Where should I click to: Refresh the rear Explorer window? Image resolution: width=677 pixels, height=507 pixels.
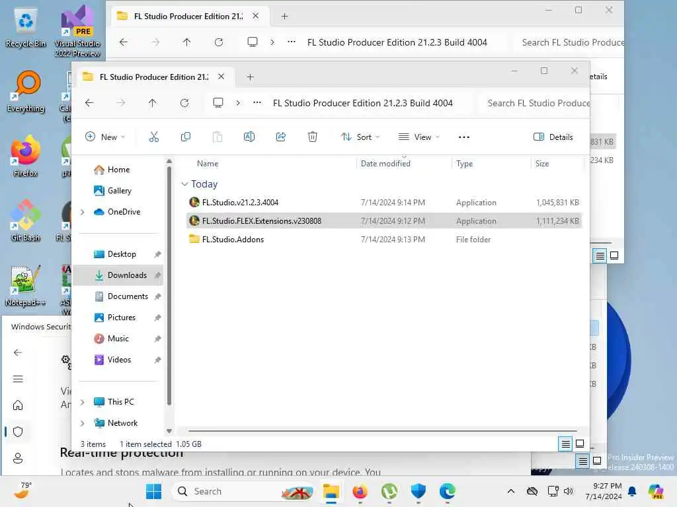click(x=219, y=42)
